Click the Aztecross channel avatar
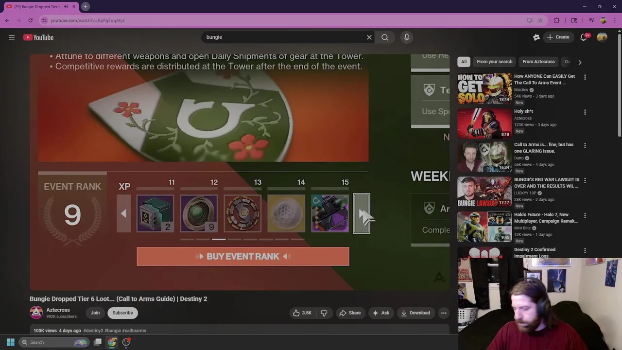This screenshot has width=622, height=350. tap(36, 313)
